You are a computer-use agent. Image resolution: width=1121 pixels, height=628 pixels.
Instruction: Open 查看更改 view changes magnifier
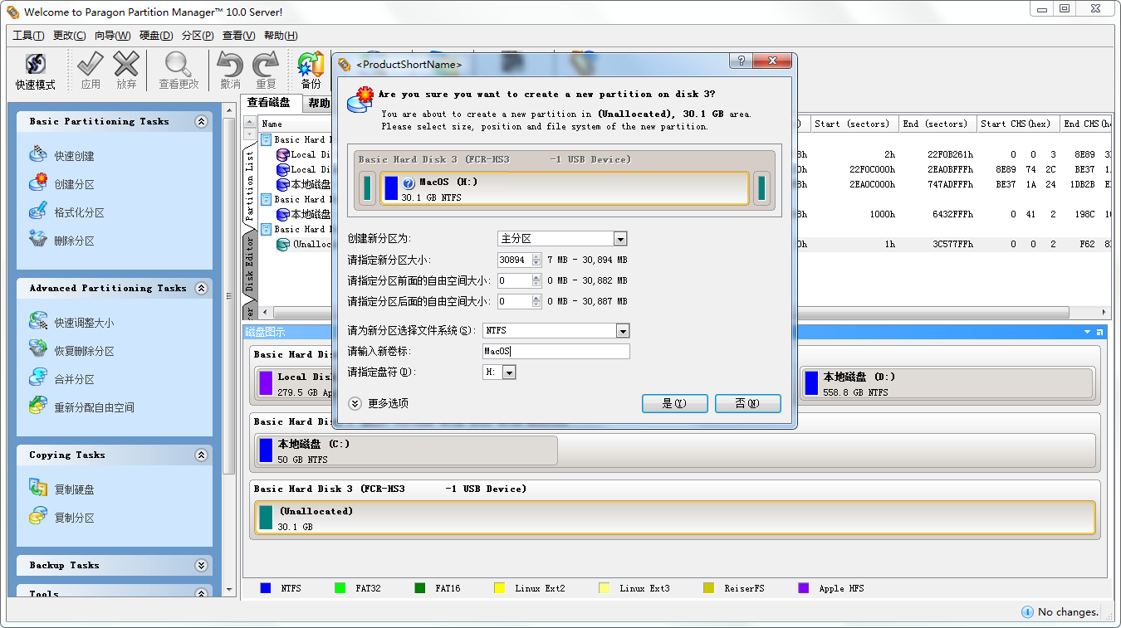pyautogui.click(x=178, y=64)
